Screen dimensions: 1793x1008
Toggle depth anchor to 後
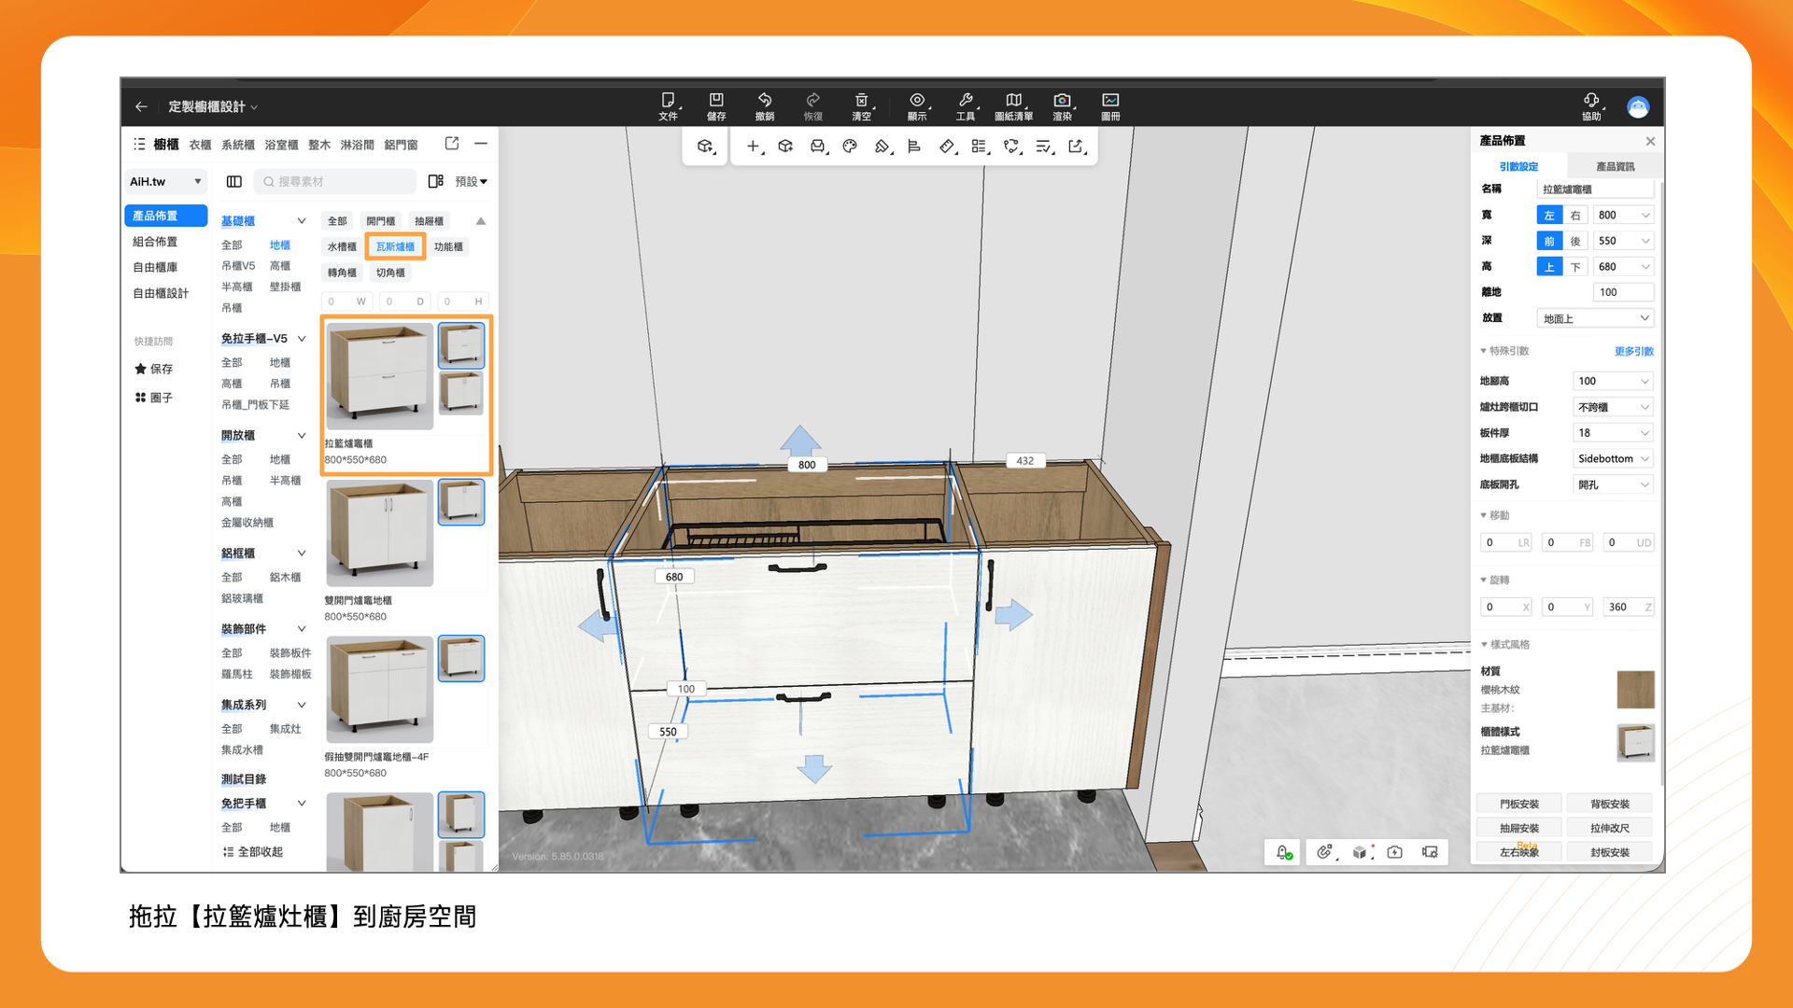[x=1575, y=242]
